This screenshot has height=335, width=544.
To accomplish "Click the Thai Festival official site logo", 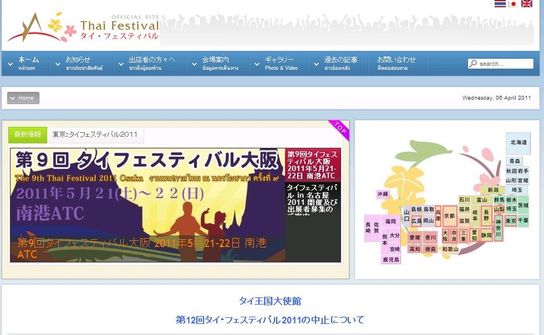I will (x=83, y=27).
